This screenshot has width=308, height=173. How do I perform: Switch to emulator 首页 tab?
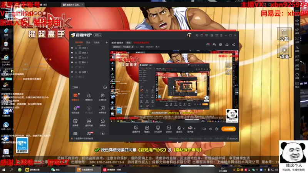click(x=44, y=5)
